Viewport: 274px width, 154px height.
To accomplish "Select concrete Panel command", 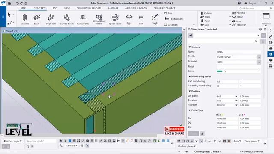I will tap(205, 21).
